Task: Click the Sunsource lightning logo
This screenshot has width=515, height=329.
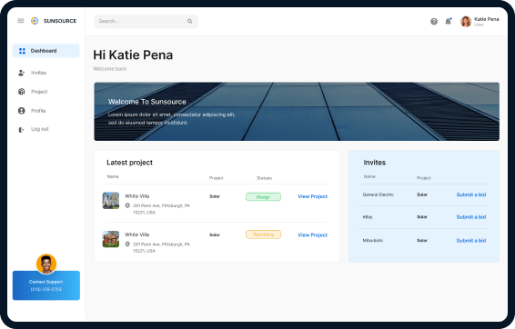Action: pos(35,21)
